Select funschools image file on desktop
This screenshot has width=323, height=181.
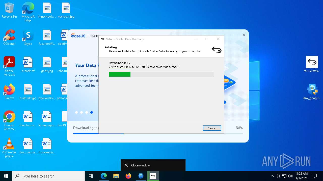[x=47, y=11]
